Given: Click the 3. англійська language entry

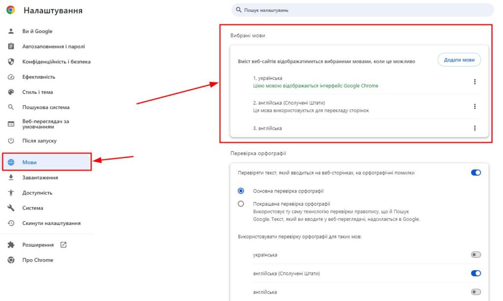Looking at the screenshot, I should (267, 128).
